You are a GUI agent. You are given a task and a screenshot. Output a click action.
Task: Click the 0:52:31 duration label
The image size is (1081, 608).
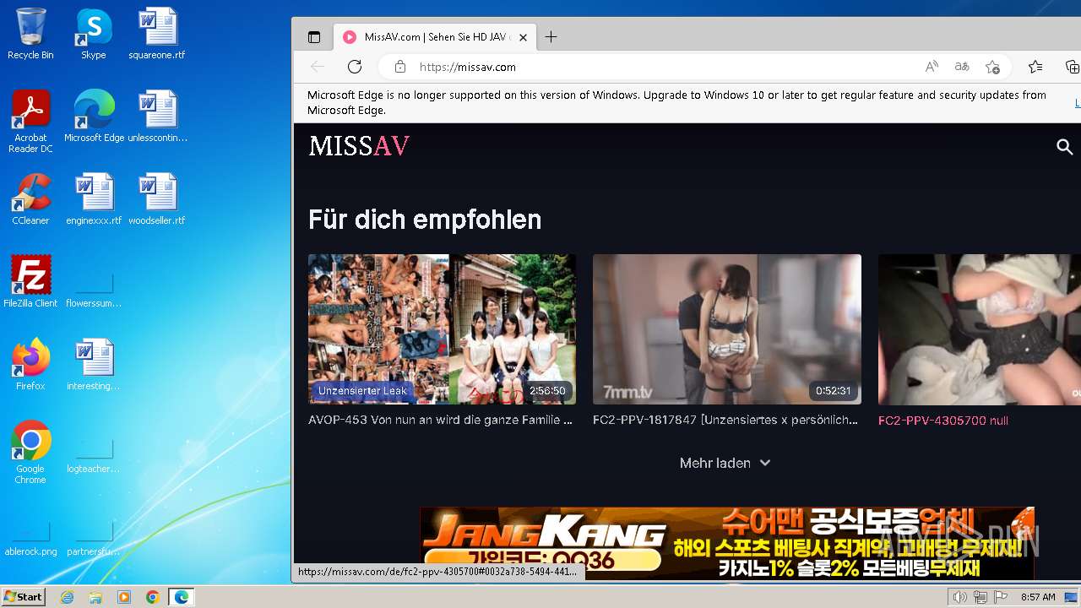coord(833,391)
